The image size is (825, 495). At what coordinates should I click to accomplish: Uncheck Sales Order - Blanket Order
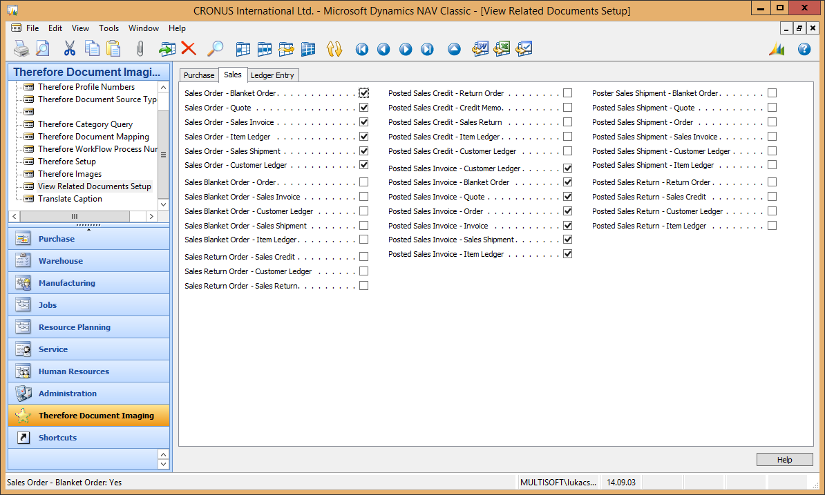tap(363, 93)
